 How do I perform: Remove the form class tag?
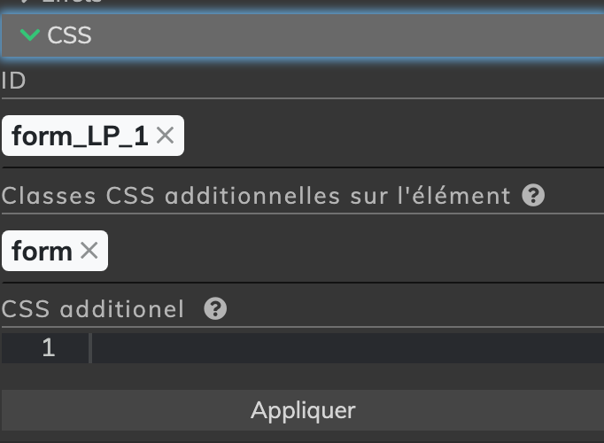tap(89, 251)
